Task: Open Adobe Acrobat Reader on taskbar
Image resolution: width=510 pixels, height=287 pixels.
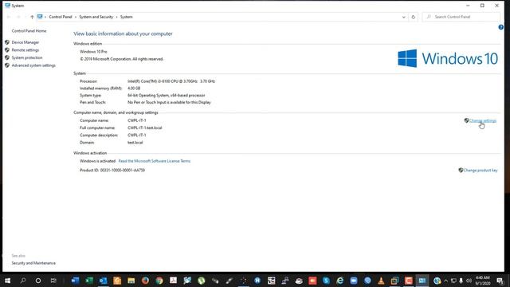Action: point(173,281)
